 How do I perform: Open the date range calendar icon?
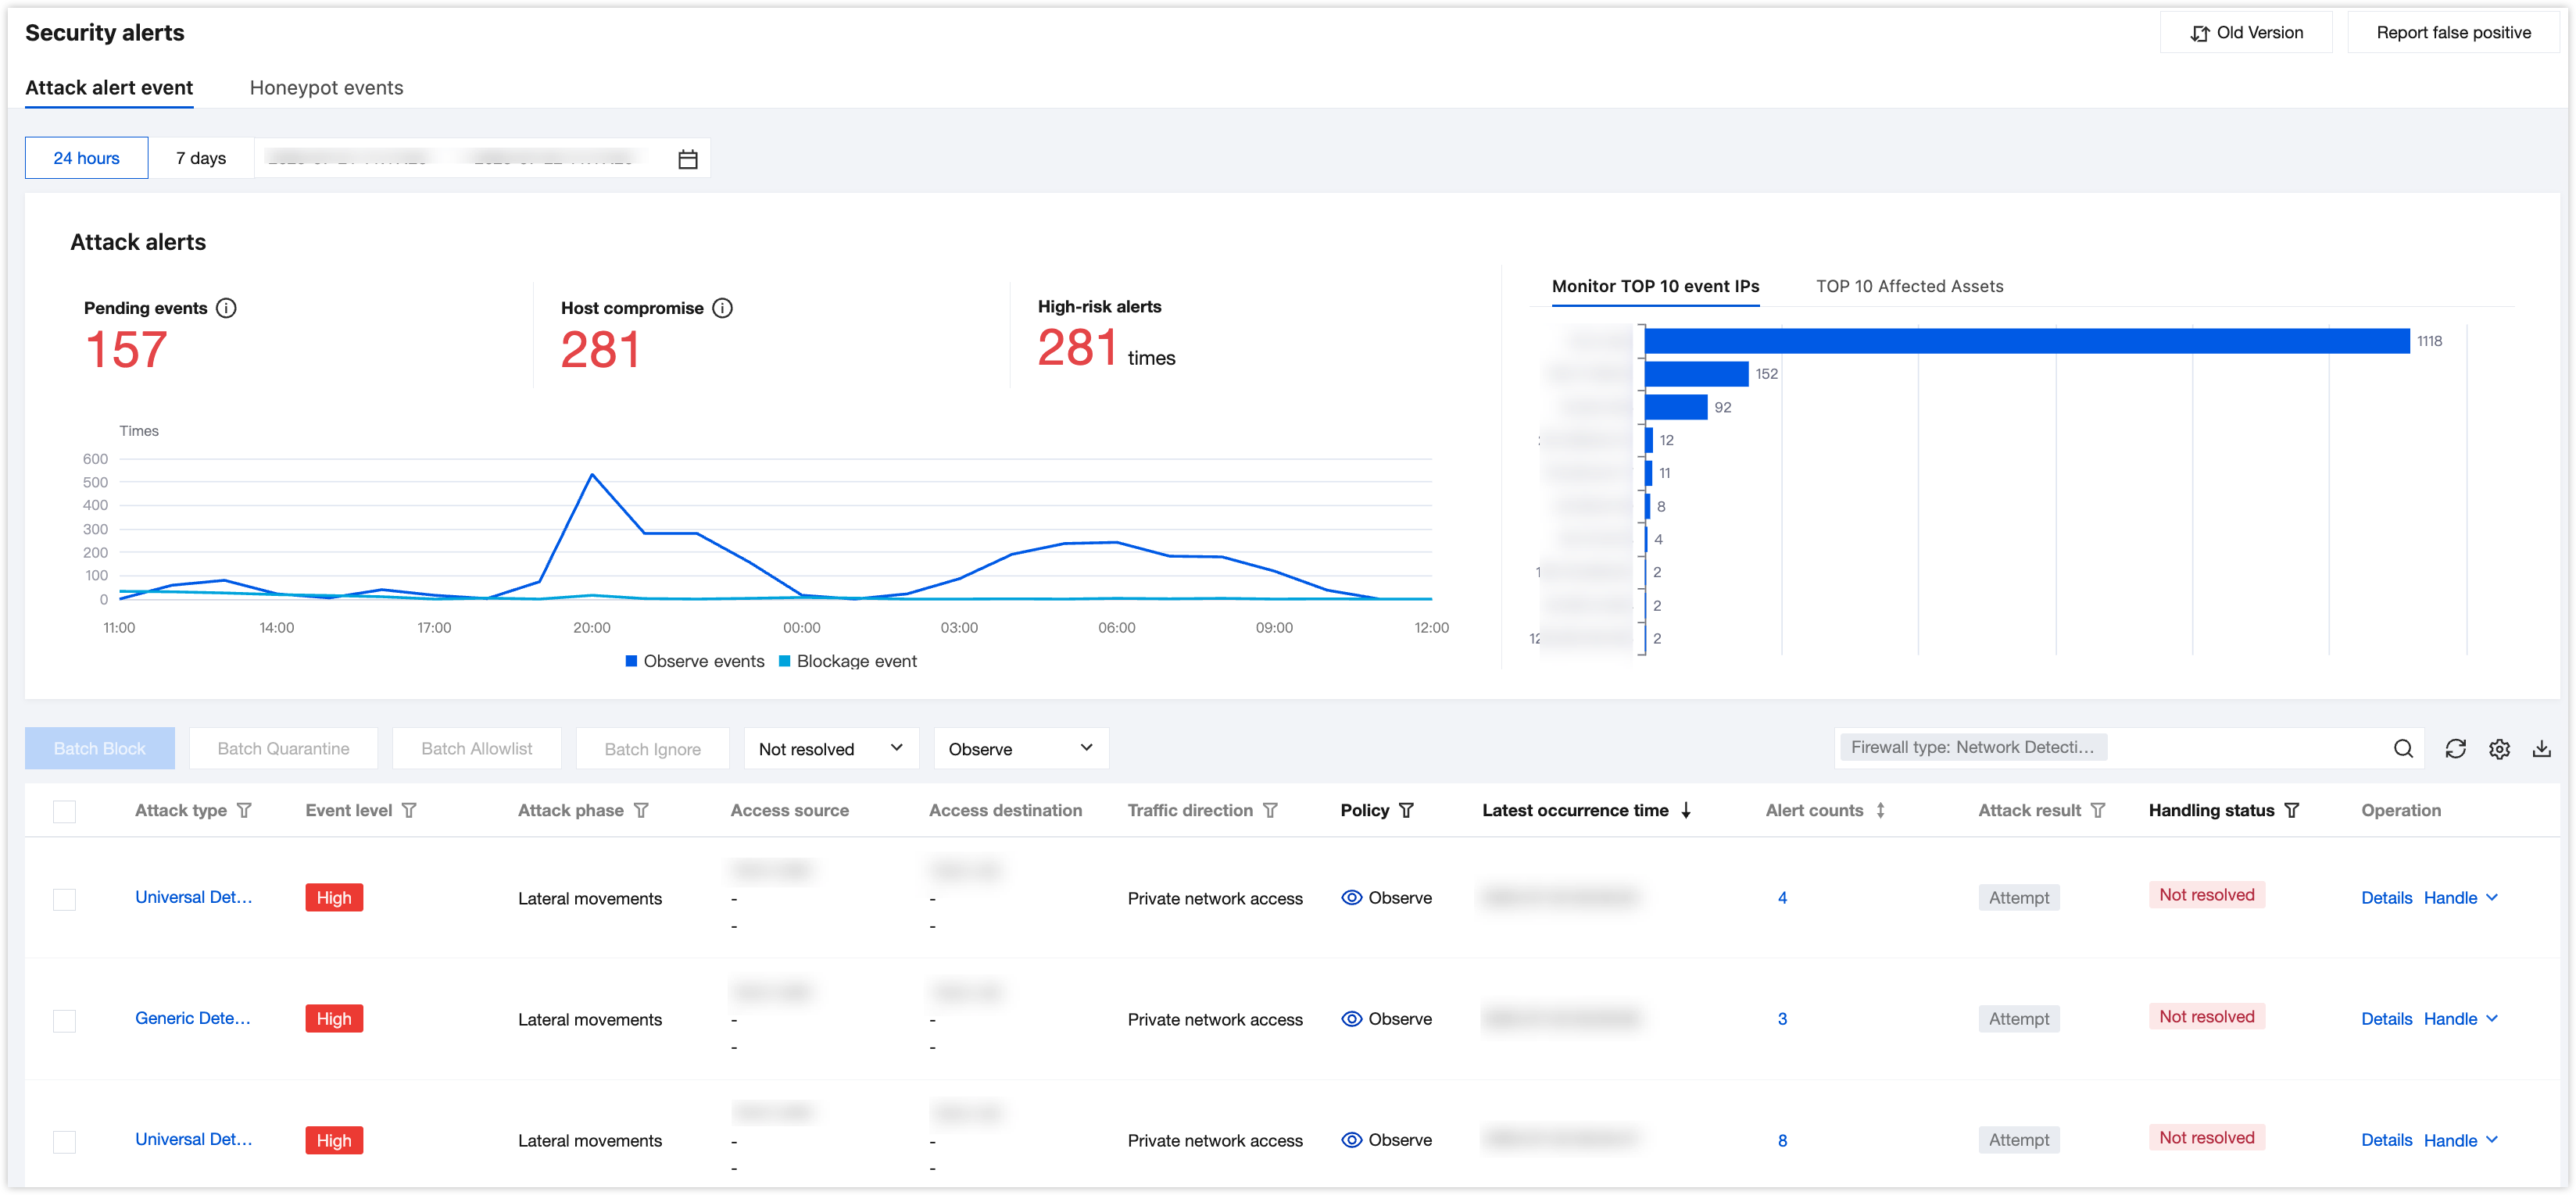(x=687, y=159)
